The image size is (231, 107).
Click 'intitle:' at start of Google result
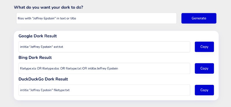click(x=25, y=47)
